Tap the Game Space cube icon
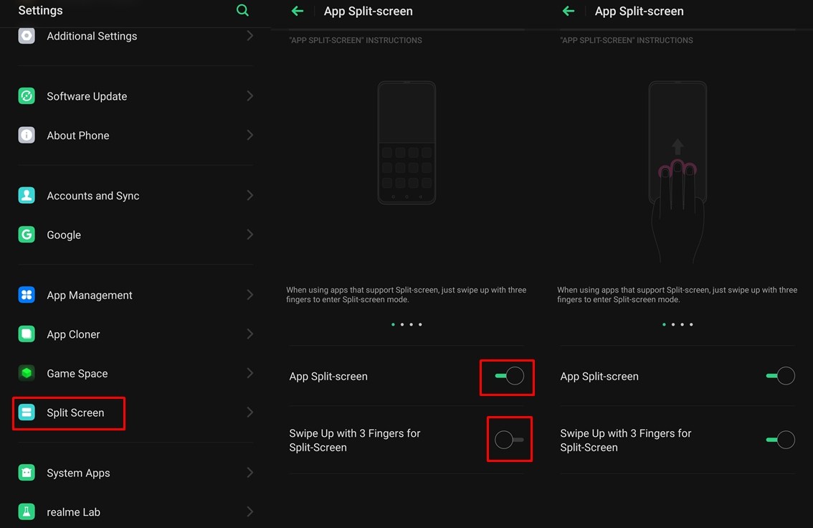The height and width of the screenshot is (528, 813). pyautogui.click(x=27, y=373)
